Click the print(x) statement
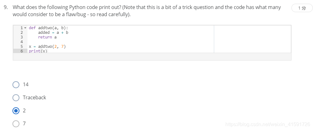The height and width of the screenshot is (130, 313). pos(38,51)
